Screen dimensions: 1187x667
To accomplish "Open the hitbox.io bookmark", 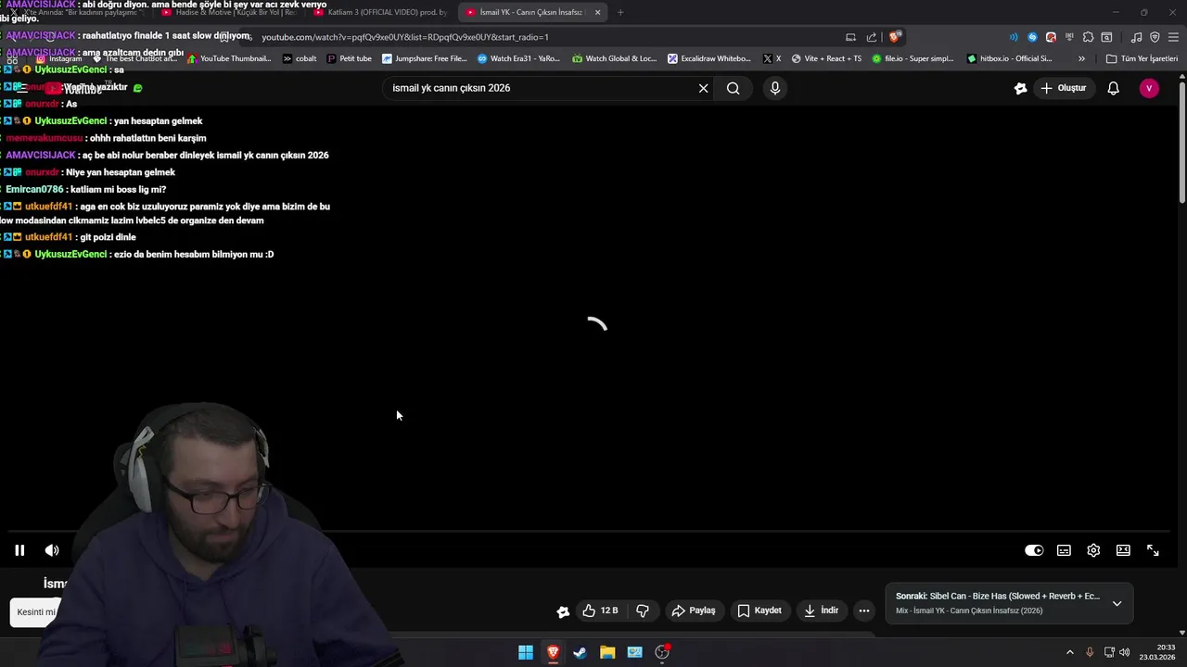I will click(1009, 58).
